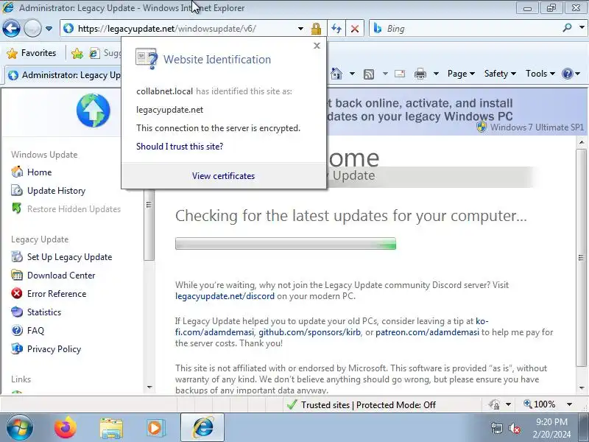The height and width of the screenshot is (442, 589).
Task: Click the Forward navigation arrow
Action: tap(32, 28)
